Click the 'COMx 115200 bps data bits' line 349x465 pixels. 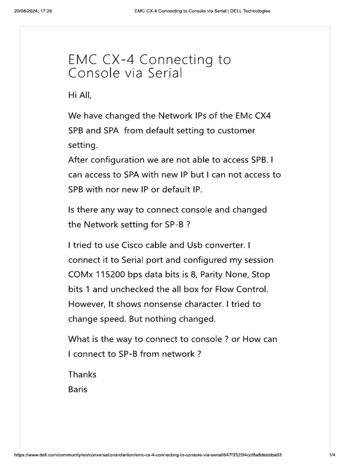tap(169, 274)
